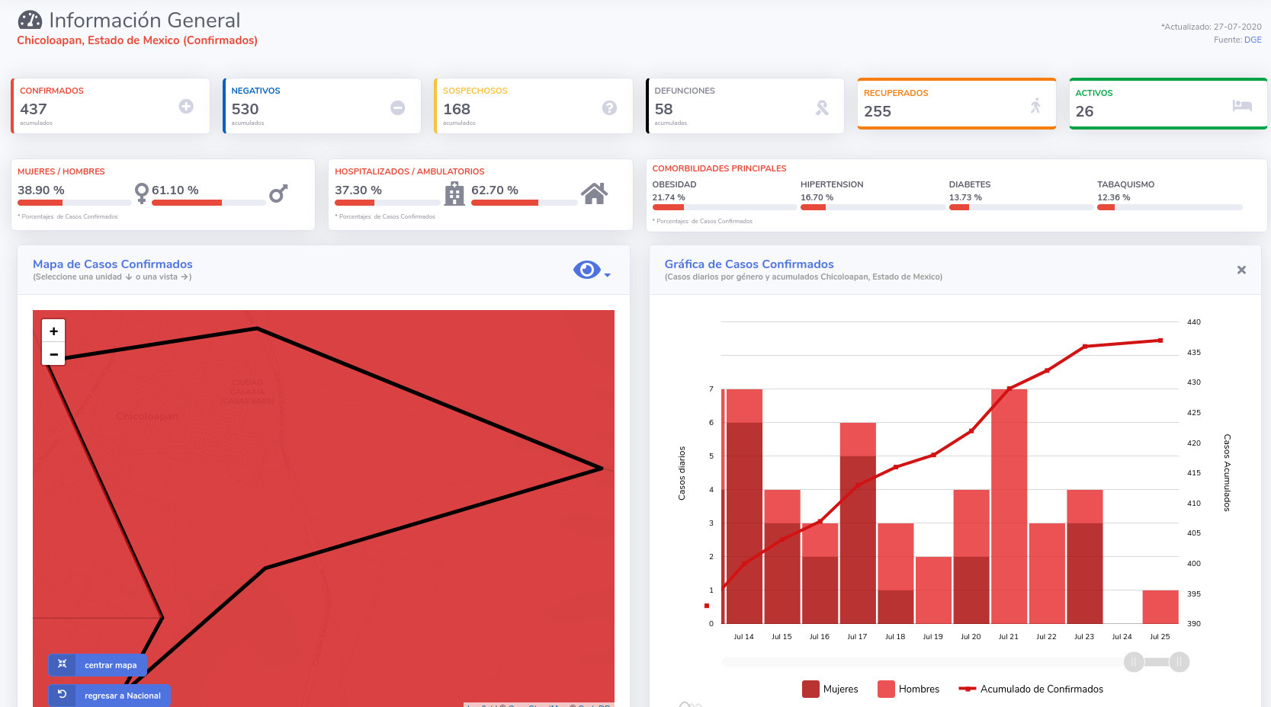This screenshot has height=707, width=1271.
Task: Click the Hipertension 16.70 % value
Action: 817,197
